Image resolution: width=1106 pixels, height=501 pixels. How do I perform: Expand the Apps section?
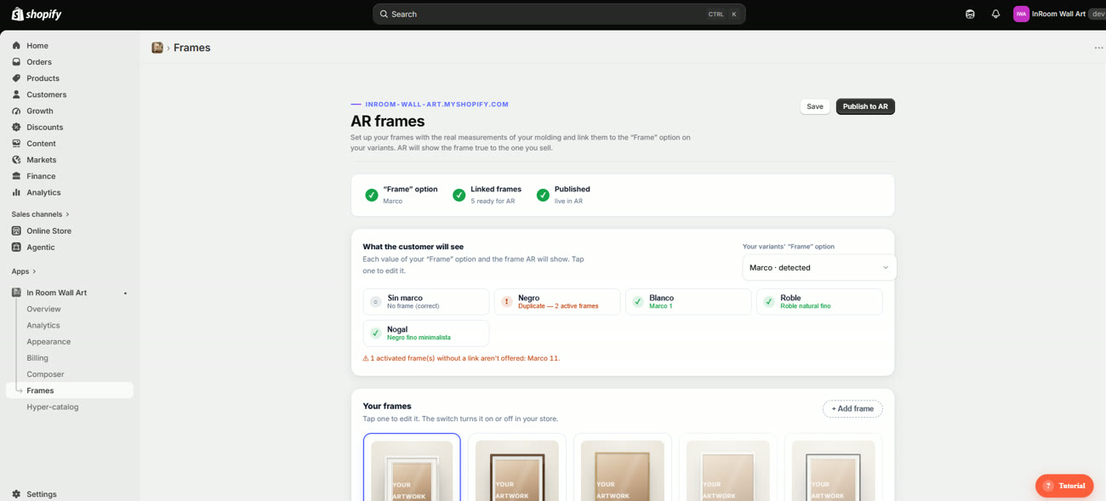24,271
